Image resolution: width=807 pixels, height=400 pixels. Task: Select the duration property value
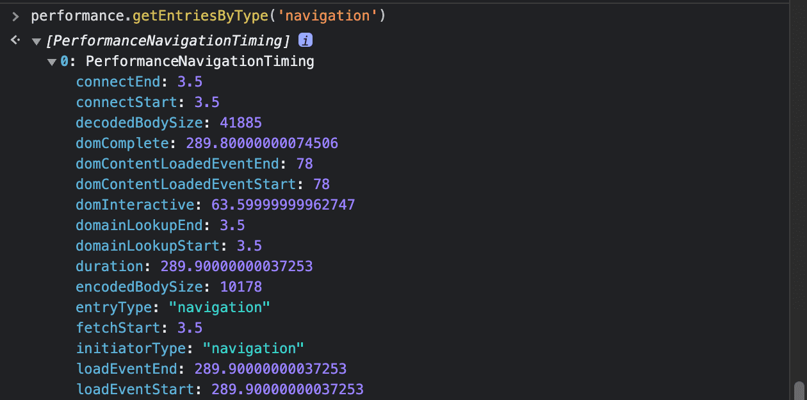[236, 267]
